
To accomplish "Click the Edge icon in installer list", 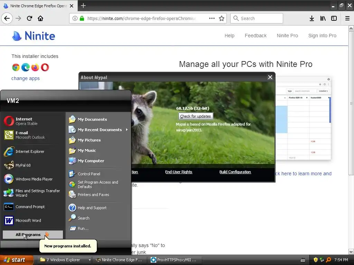I will click(26, 67).
